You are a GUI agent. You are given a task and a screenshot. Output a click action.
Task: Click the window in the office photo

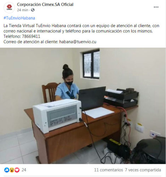[x=91, y=64]
